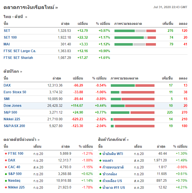
Task: Click the green up arrow beside ถั่วเหลือง US
Action: [x=100, y=181]
